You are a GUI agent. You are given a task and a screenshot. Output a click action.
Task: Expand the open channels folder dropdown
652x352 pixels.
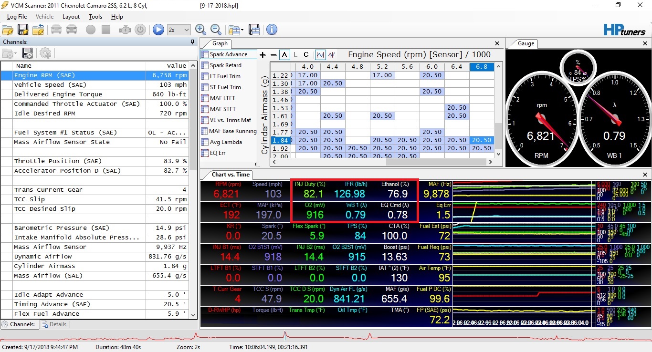16,53
